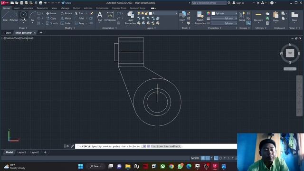304x171 pixels.
Task: Click the command line customize wrench
Action: [72, 146]
